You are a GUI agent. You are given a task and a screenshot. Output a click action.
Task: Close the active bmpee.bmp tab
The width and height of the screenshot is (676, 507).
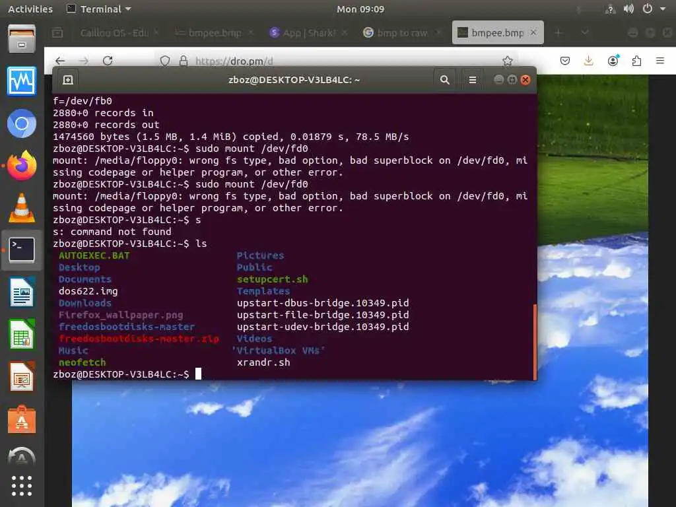click(x=533, y=32)
